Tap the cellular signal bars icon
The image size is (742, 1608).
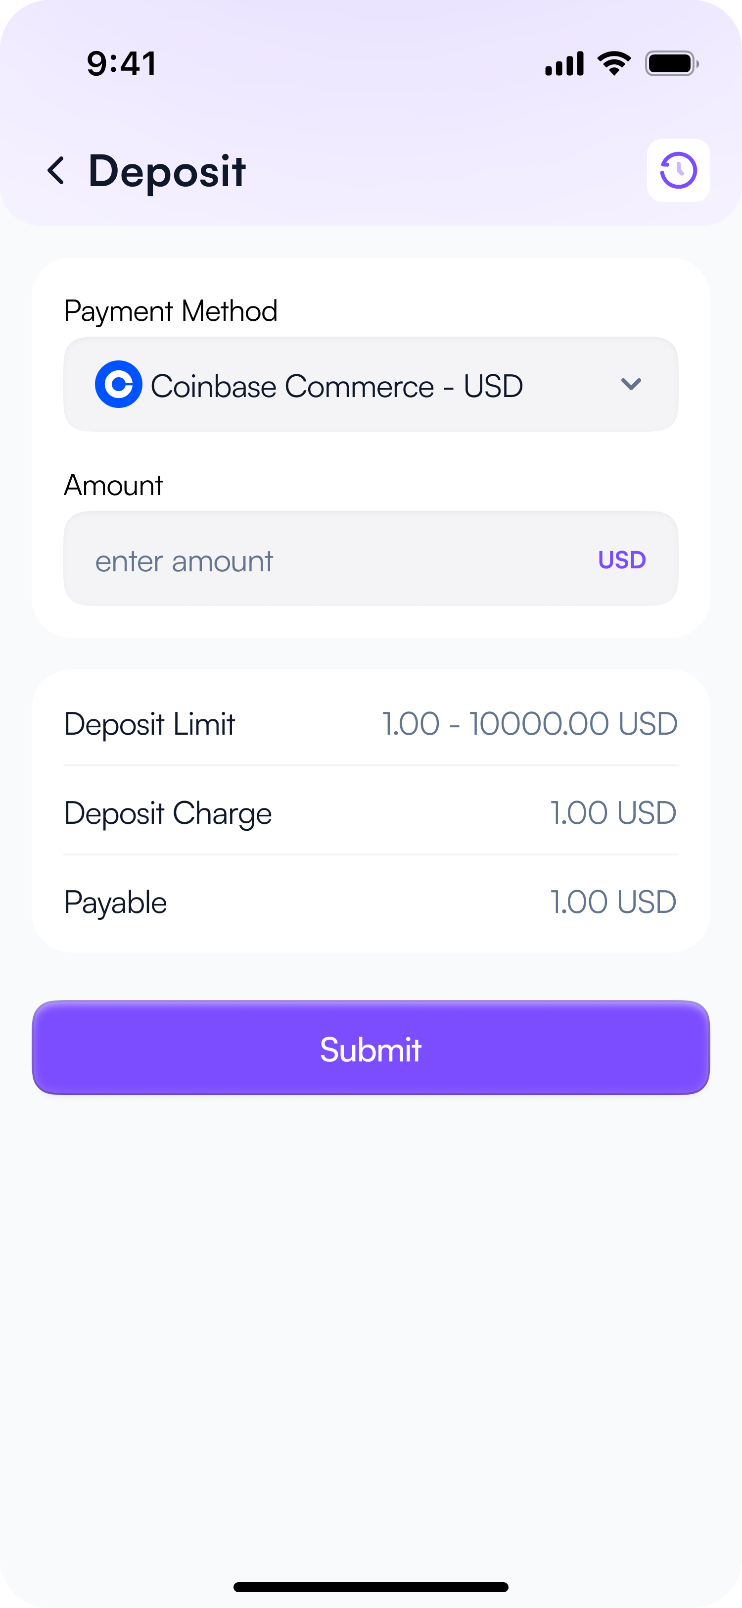coord(564,63)
